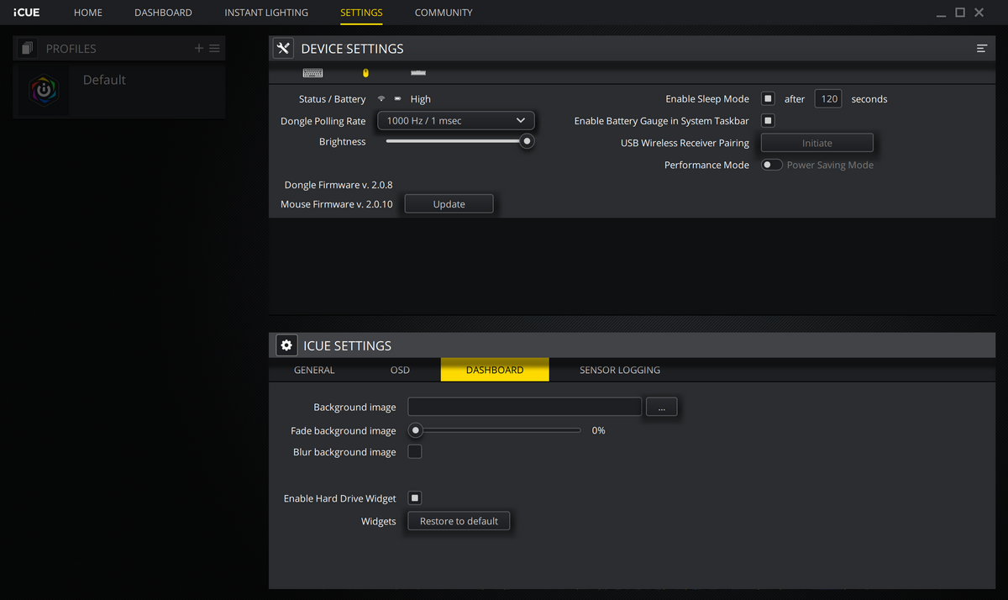Maximize the iCUE window

click(959, 13)
